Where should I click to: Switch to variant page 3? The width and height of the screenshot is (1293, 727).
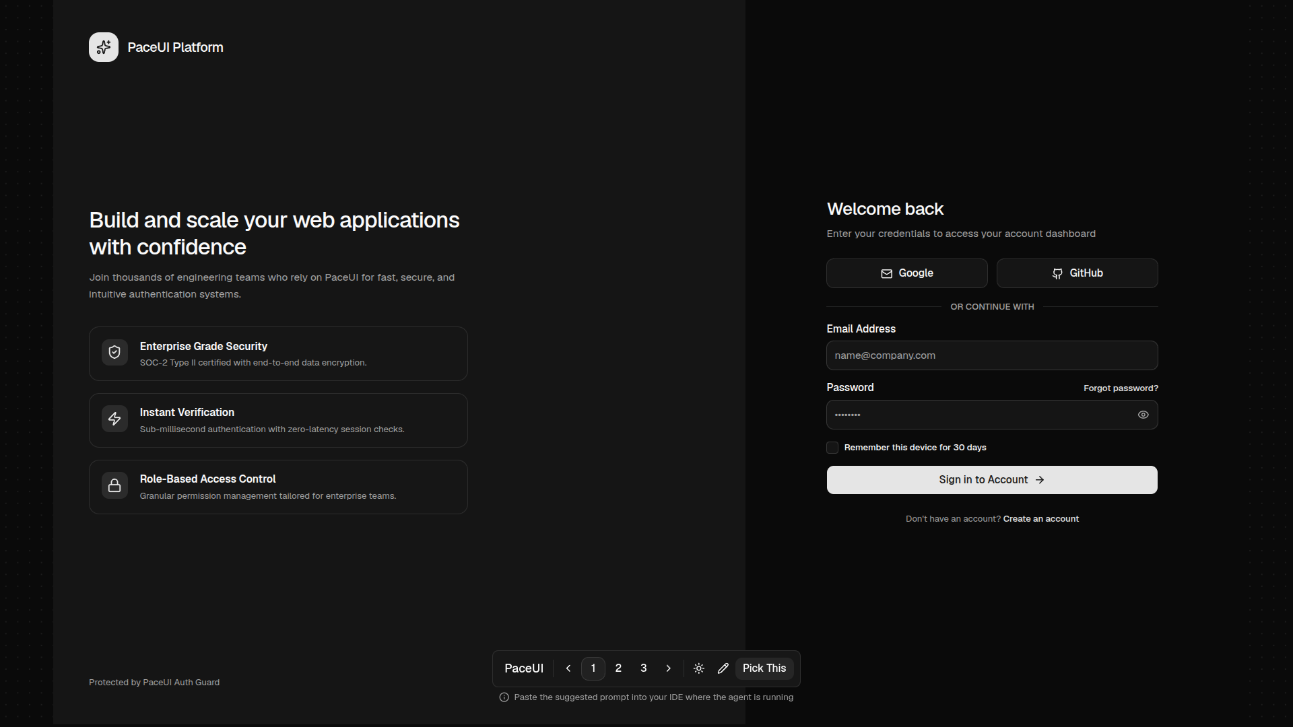[x=644, y=668]
